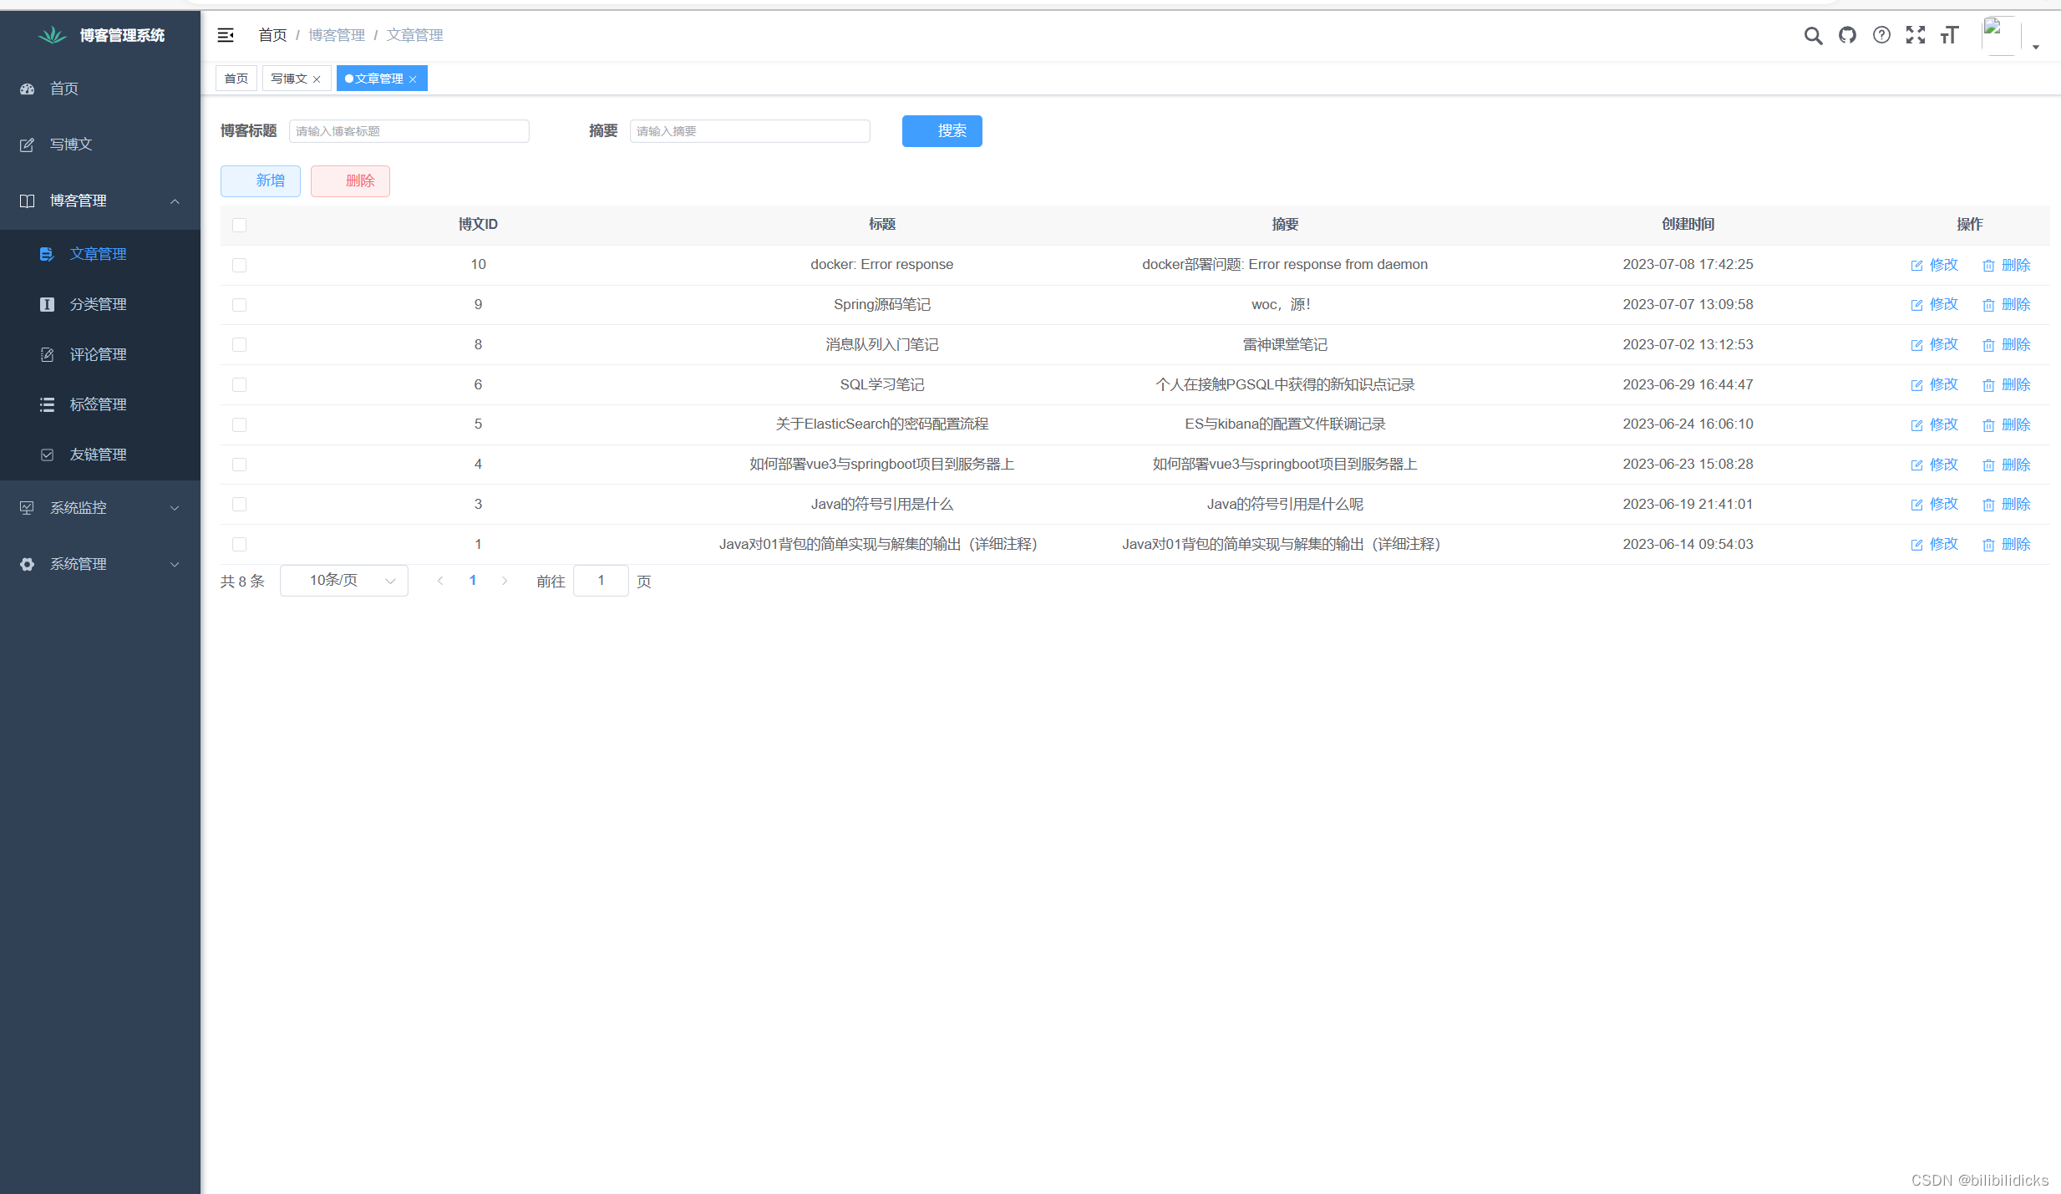Click the help question mark icon
Image resolution: width=2061 pixels, height=1194 pixels.
click(x=1881, y=35)
